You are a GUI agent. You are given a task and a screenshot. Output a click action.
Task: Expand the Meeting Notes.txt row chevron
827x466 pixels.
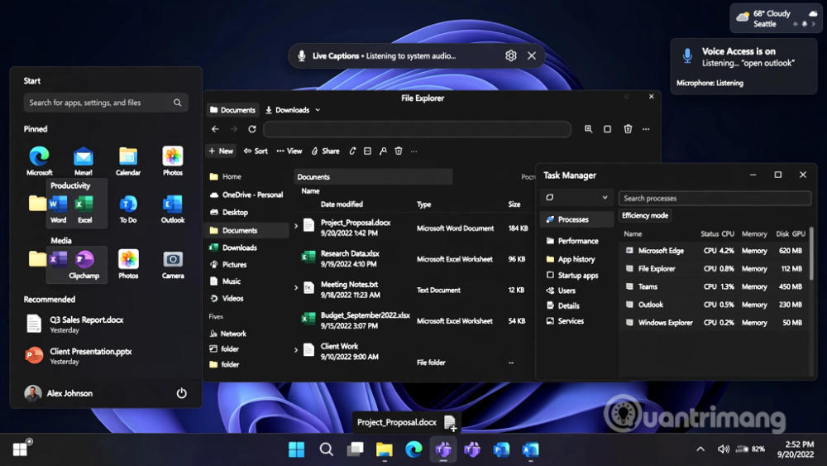[296, 287]
